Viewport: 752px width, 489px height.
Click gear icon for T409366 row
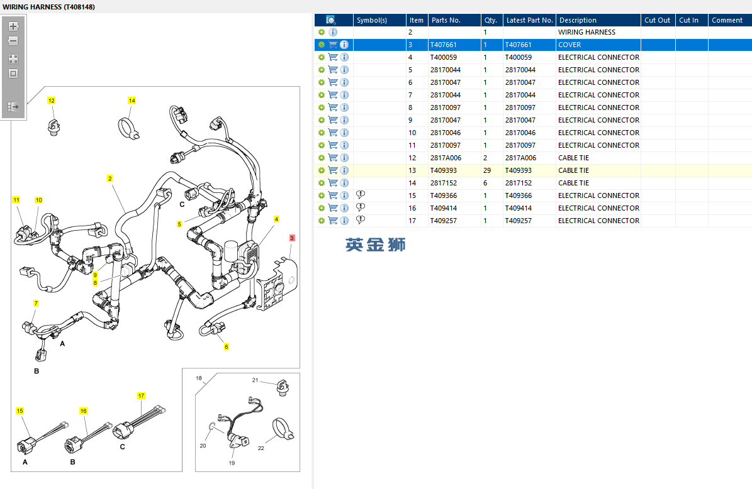[x=322, y=195]
